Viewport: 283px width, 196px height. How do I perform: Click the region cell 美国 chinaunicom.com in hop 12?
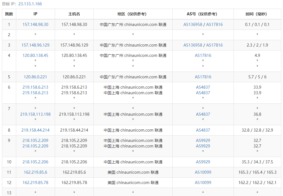coord(133,183)
